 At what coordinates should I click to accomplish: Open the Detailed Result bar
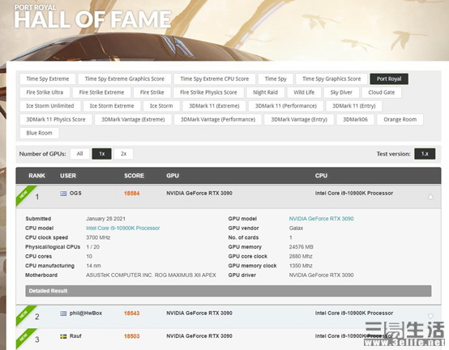(229, 291)
